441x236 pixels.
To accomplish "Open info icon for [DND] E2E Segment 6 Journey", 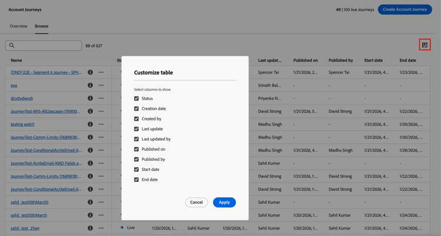I will click(91, 72).
